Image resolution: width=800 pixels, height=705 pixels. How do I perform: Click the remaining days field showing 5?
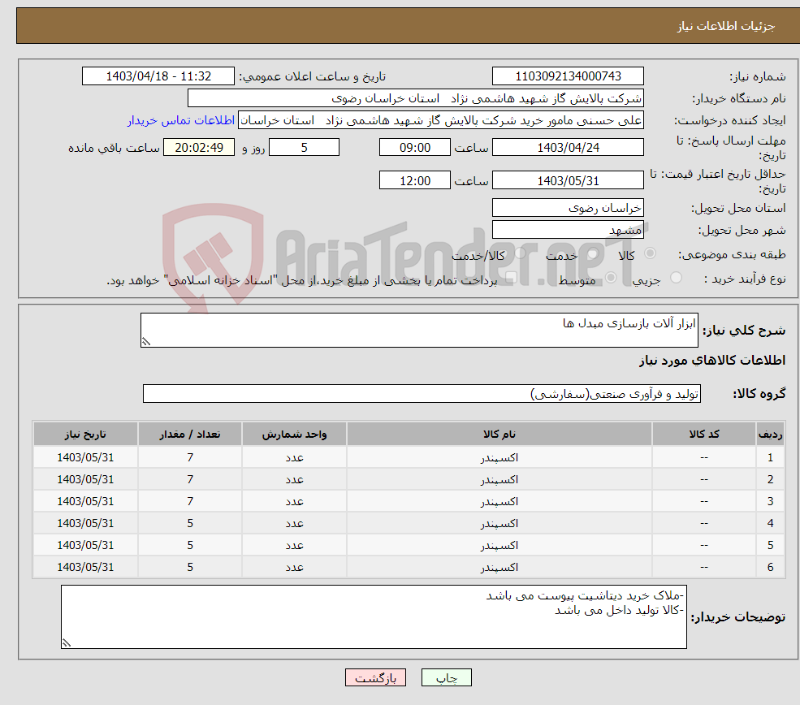pyautogui.click(x=304, y=148)
